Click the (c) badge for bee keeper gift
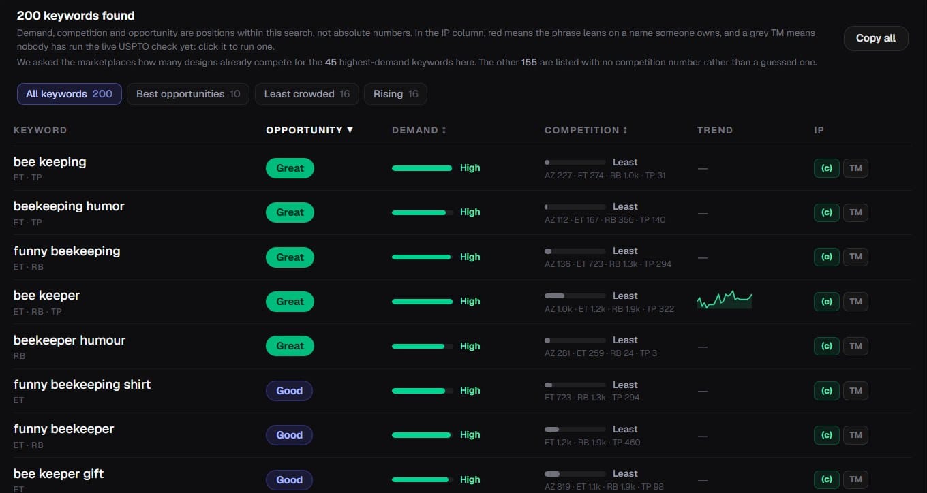This screenshot has height=493, width=927. click(826, 479)
